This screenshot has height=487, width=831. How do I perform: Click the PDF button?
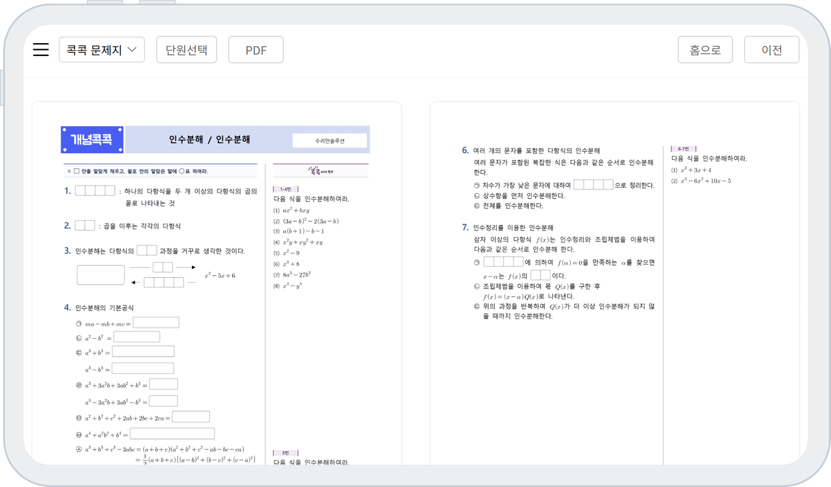point(255,50)
